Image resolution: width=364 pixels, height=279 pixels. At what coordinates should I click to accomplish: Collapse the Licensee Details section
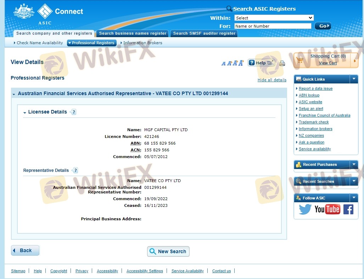25,112
